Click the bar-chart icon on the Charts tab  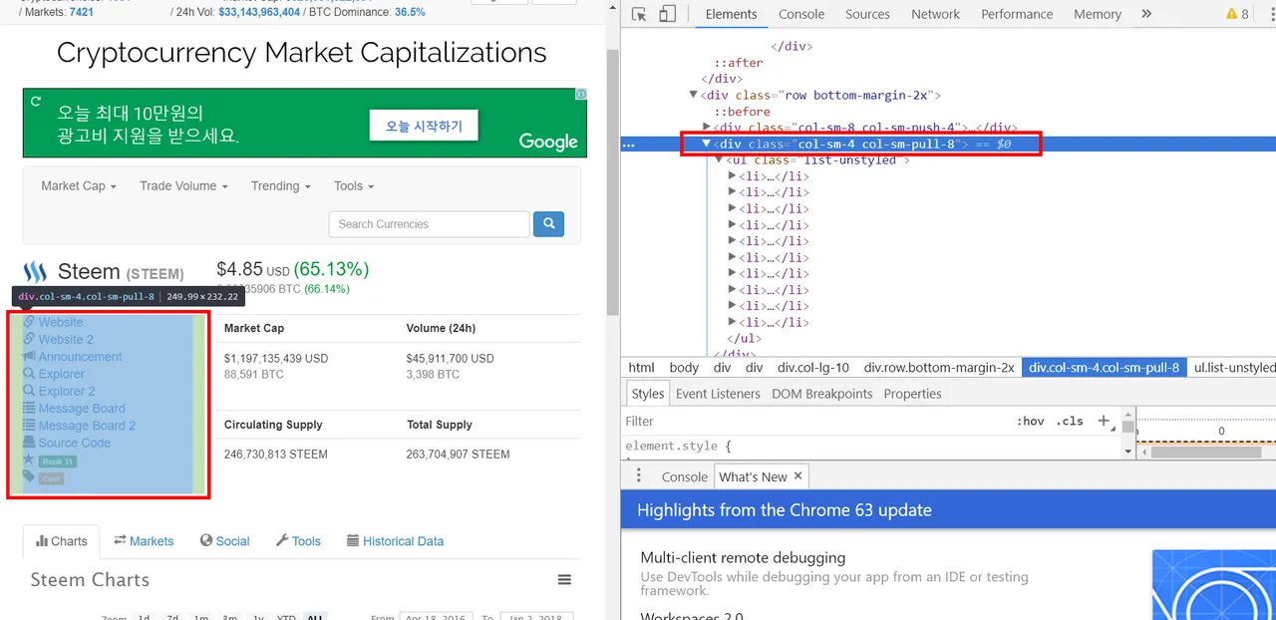(42, 541)
